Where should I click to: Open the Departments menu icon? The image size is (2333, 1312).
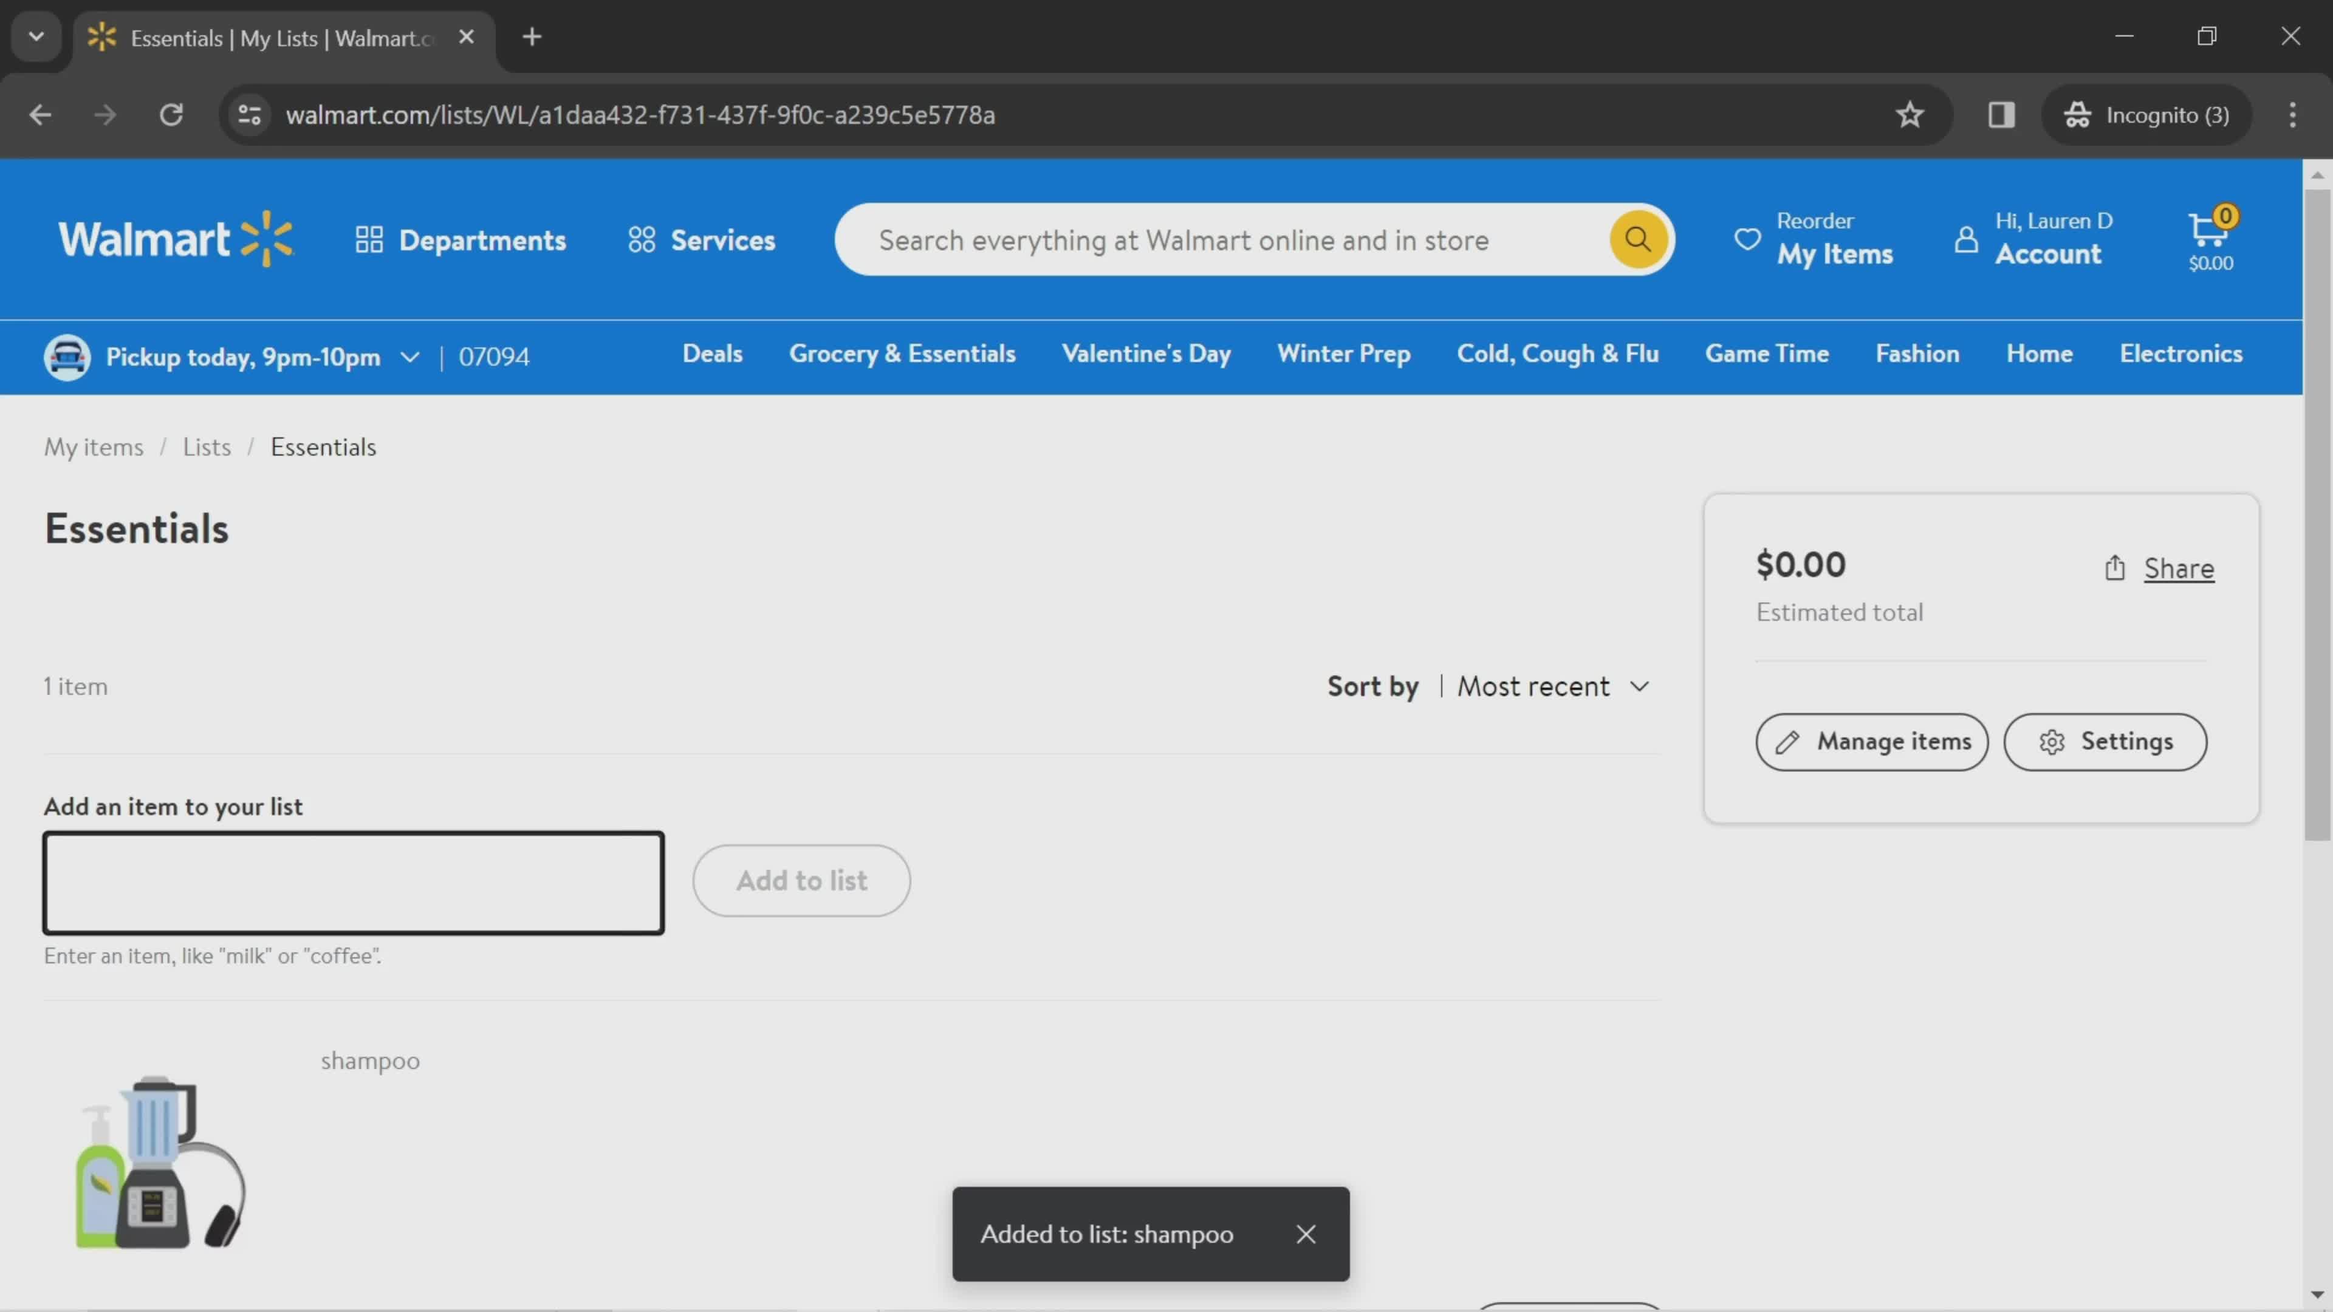pyautogui.click(x=369, y=241)
